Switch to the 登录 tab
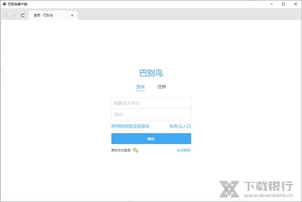Viewport: 302px width, 202px height. pos(140,87)
